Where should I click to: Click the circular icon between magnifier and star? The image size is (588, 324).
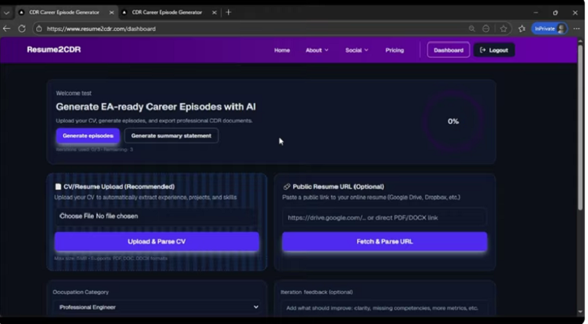[x=486, y=29]
